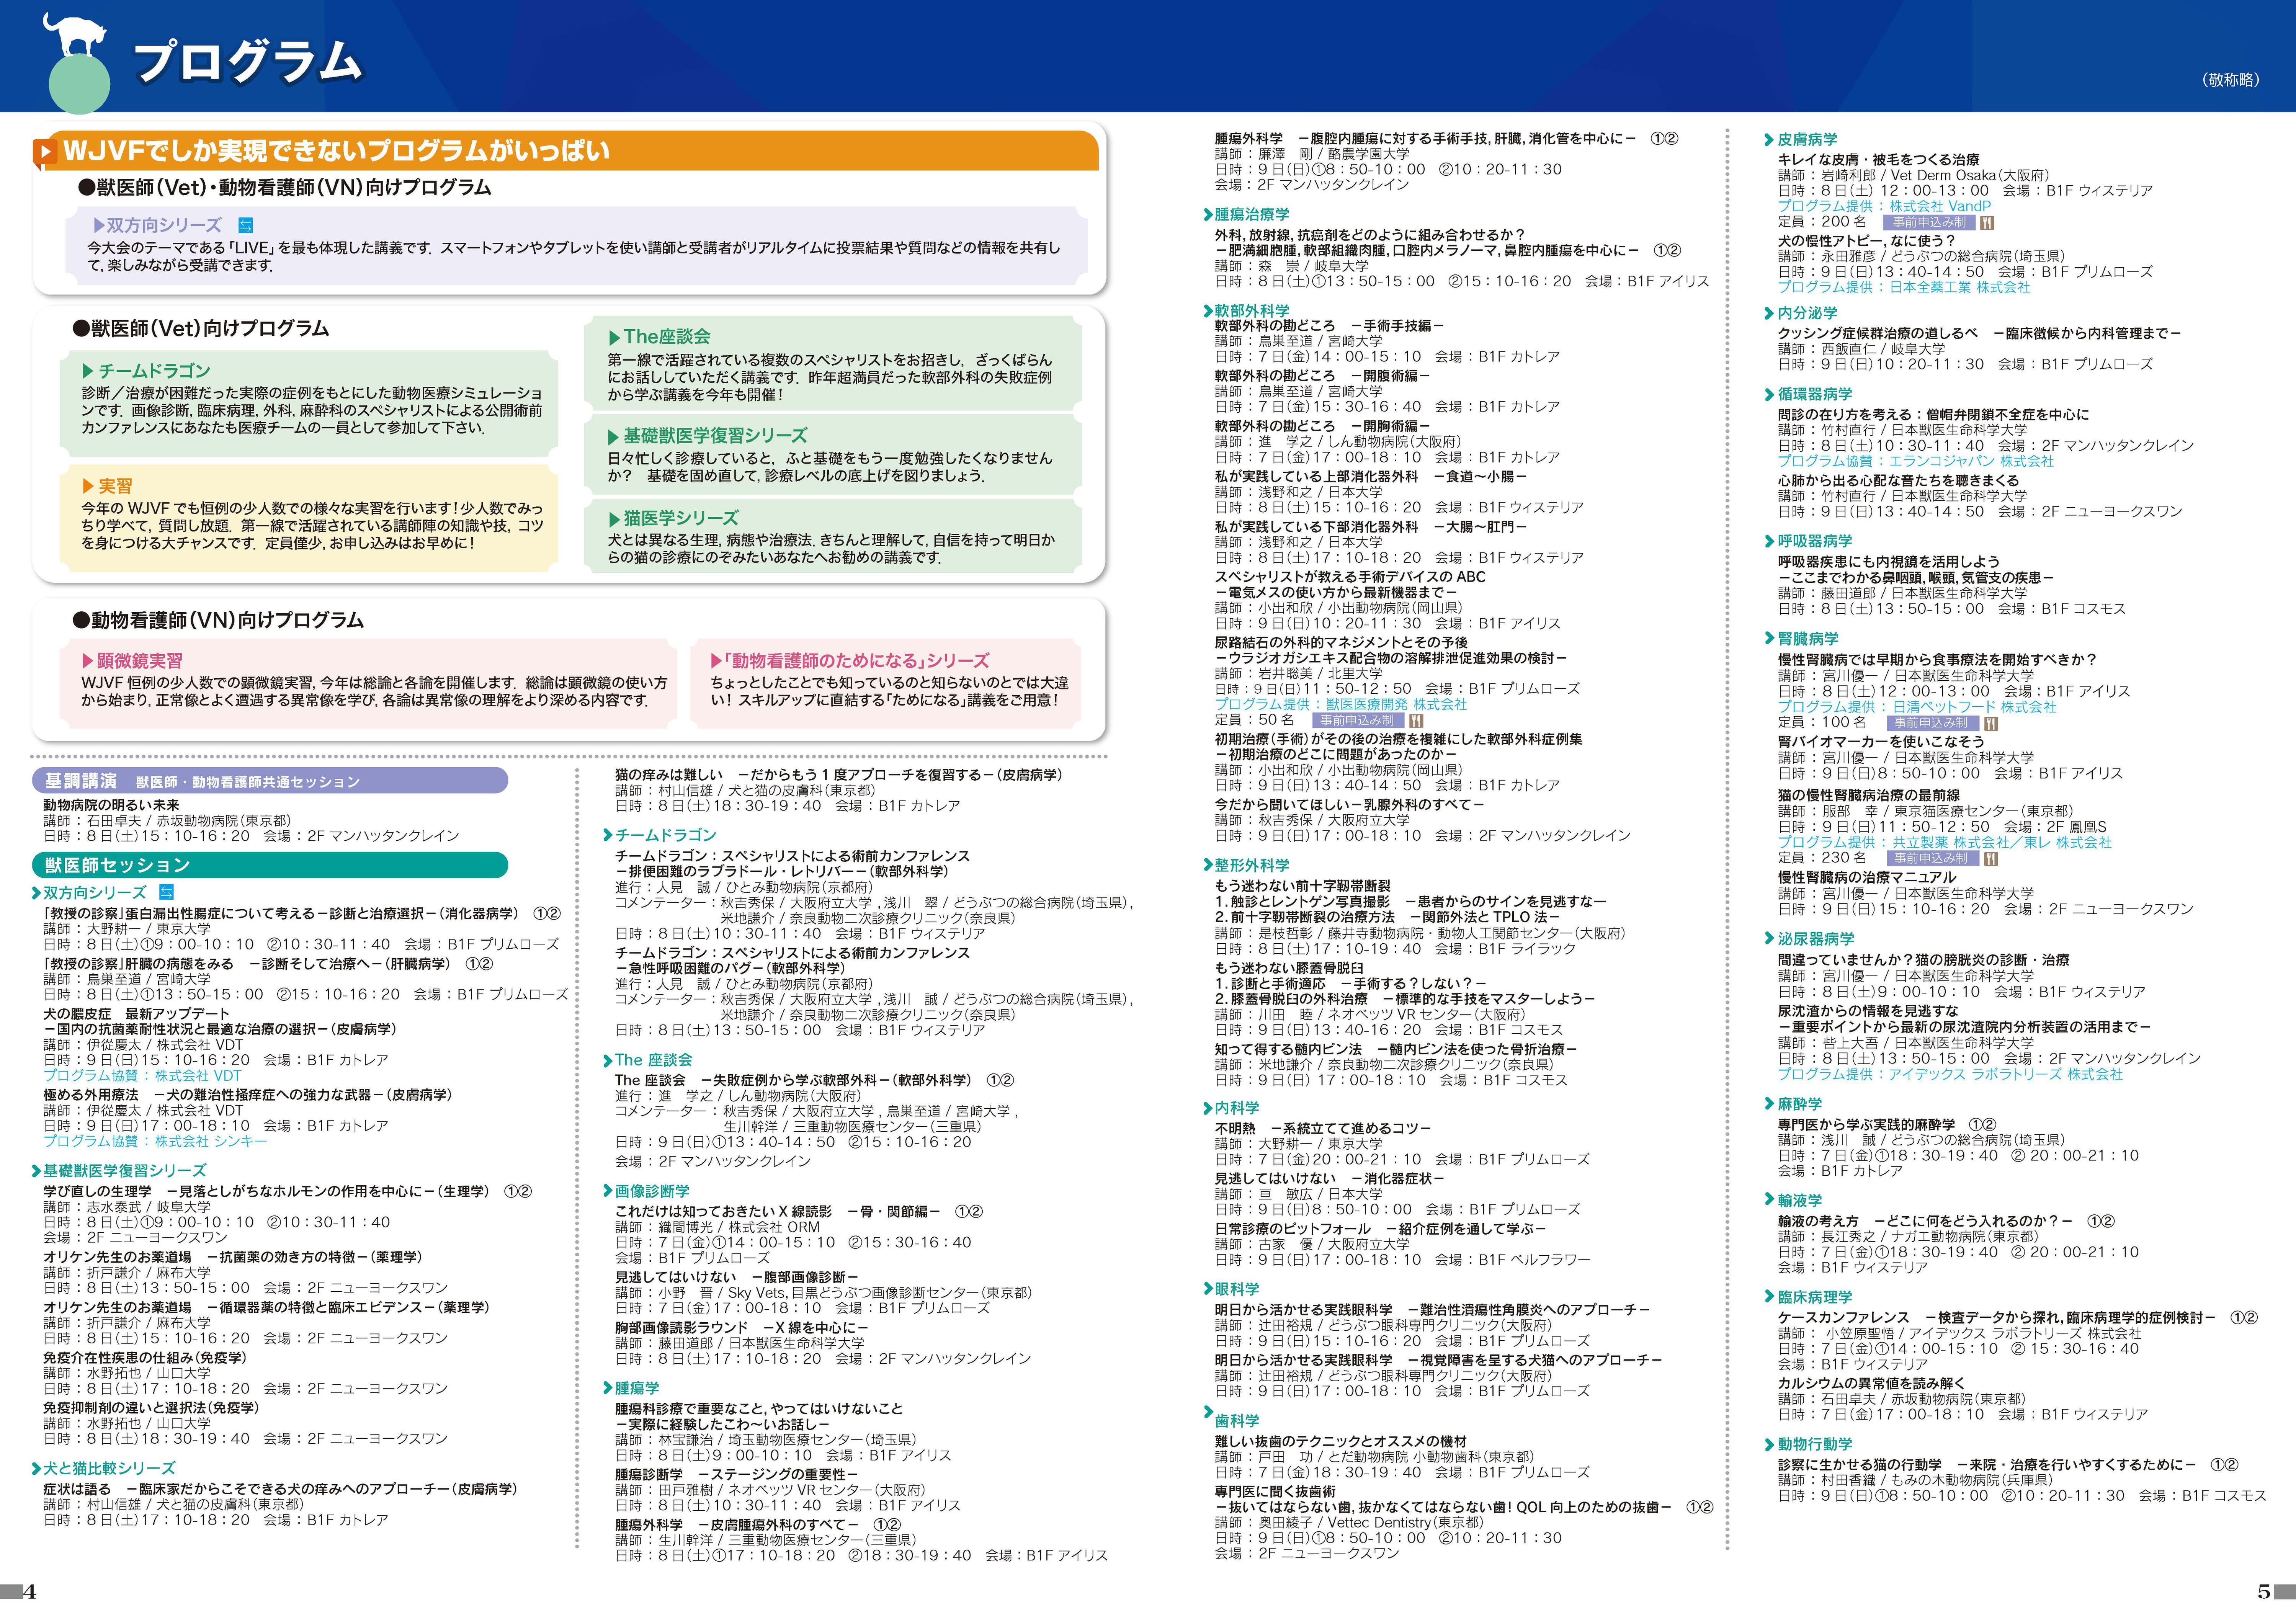Image resolution: width=2296 pixels, height=1624 pixels.
Task: Click lecture title 犬の慢性アトピー、なに使う？
Action: (x=1866, y=241)
